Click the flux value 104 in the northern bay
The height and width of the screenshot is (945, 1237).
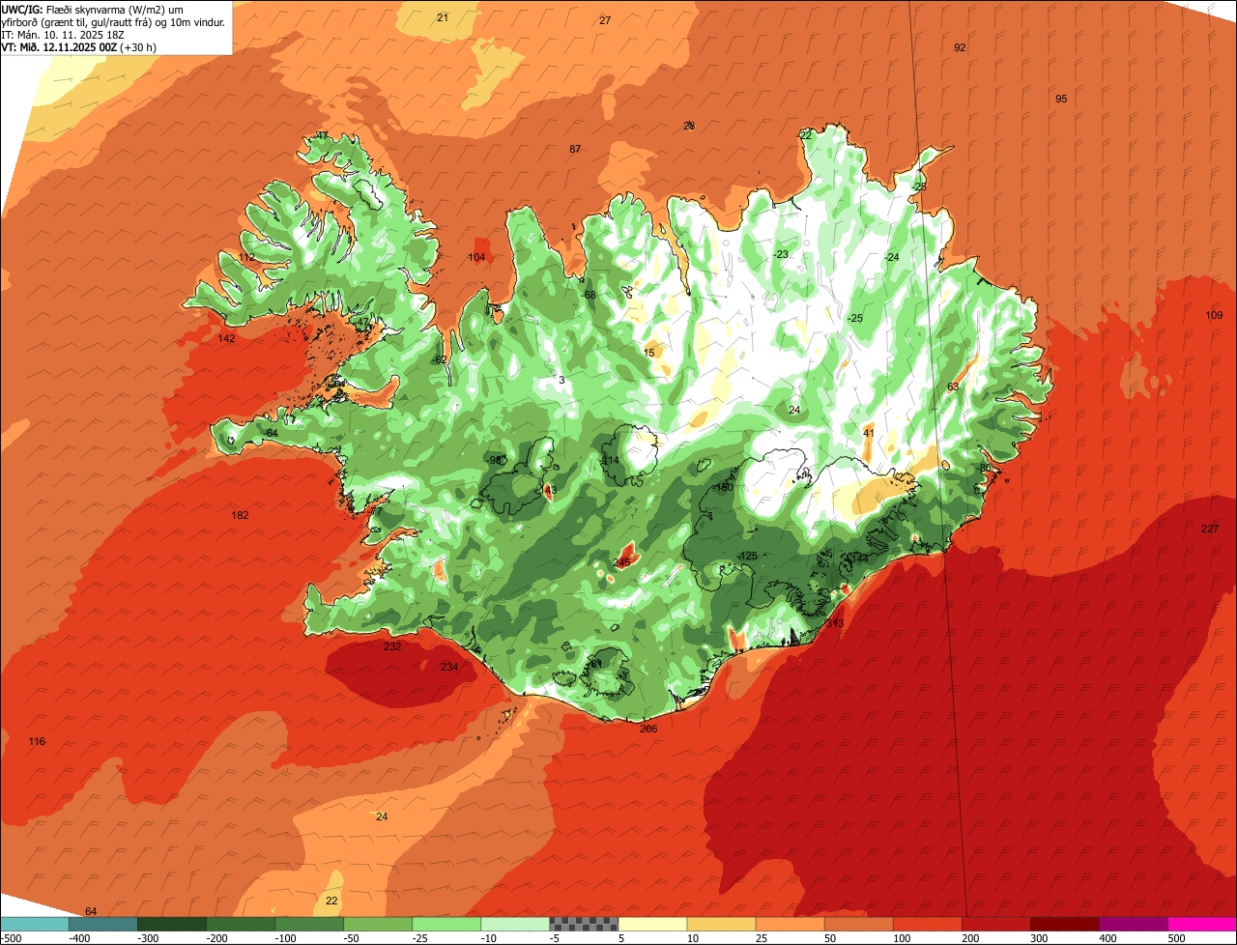[476, 257]
